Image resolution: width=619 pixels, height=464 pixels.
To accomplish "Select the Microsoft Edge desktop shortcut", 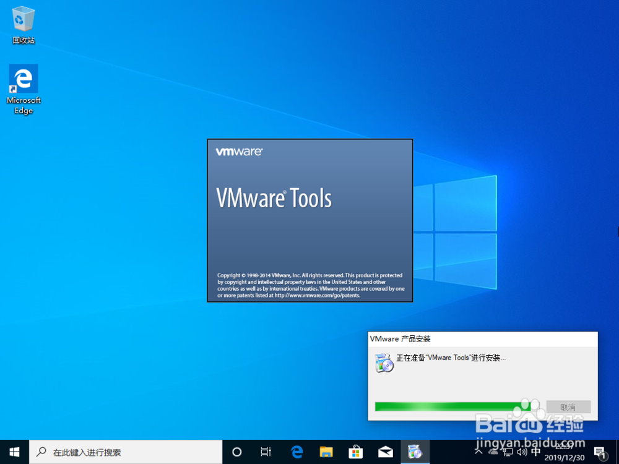I will (x=24, y=89).
